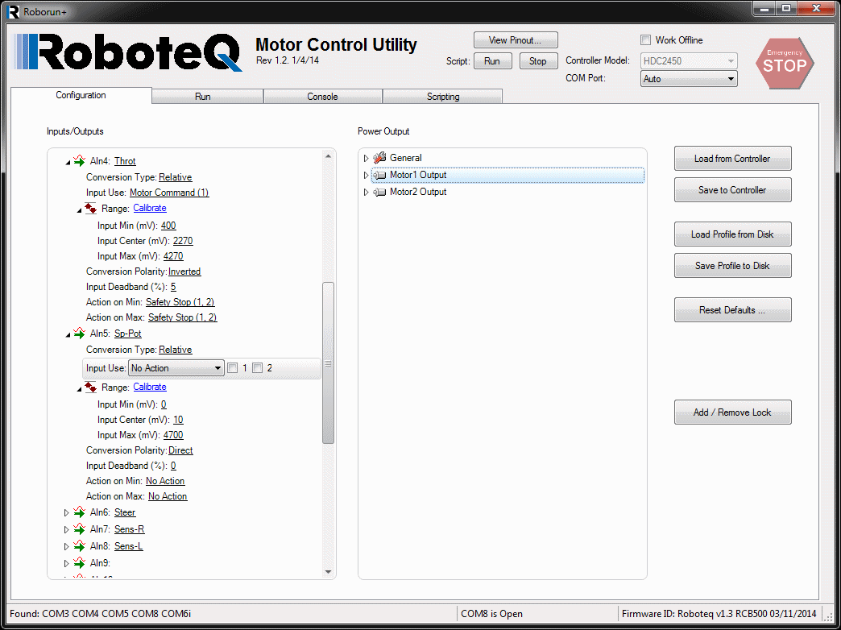
Task: Click the Inputs/Outputs vertical scrollbar thumb
Action: (328, 363)
